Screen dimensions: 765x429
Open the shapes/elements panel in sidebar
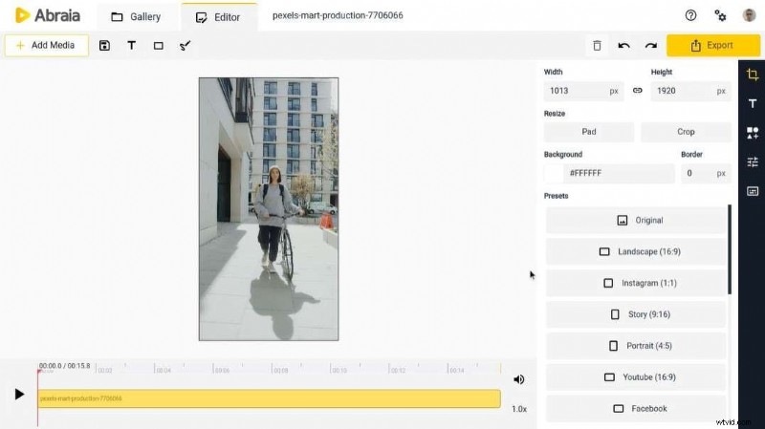(x=752, y=133)
